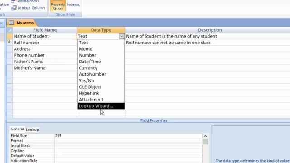
Task: Click the table icon on Ms access tab
Action: 11,23
